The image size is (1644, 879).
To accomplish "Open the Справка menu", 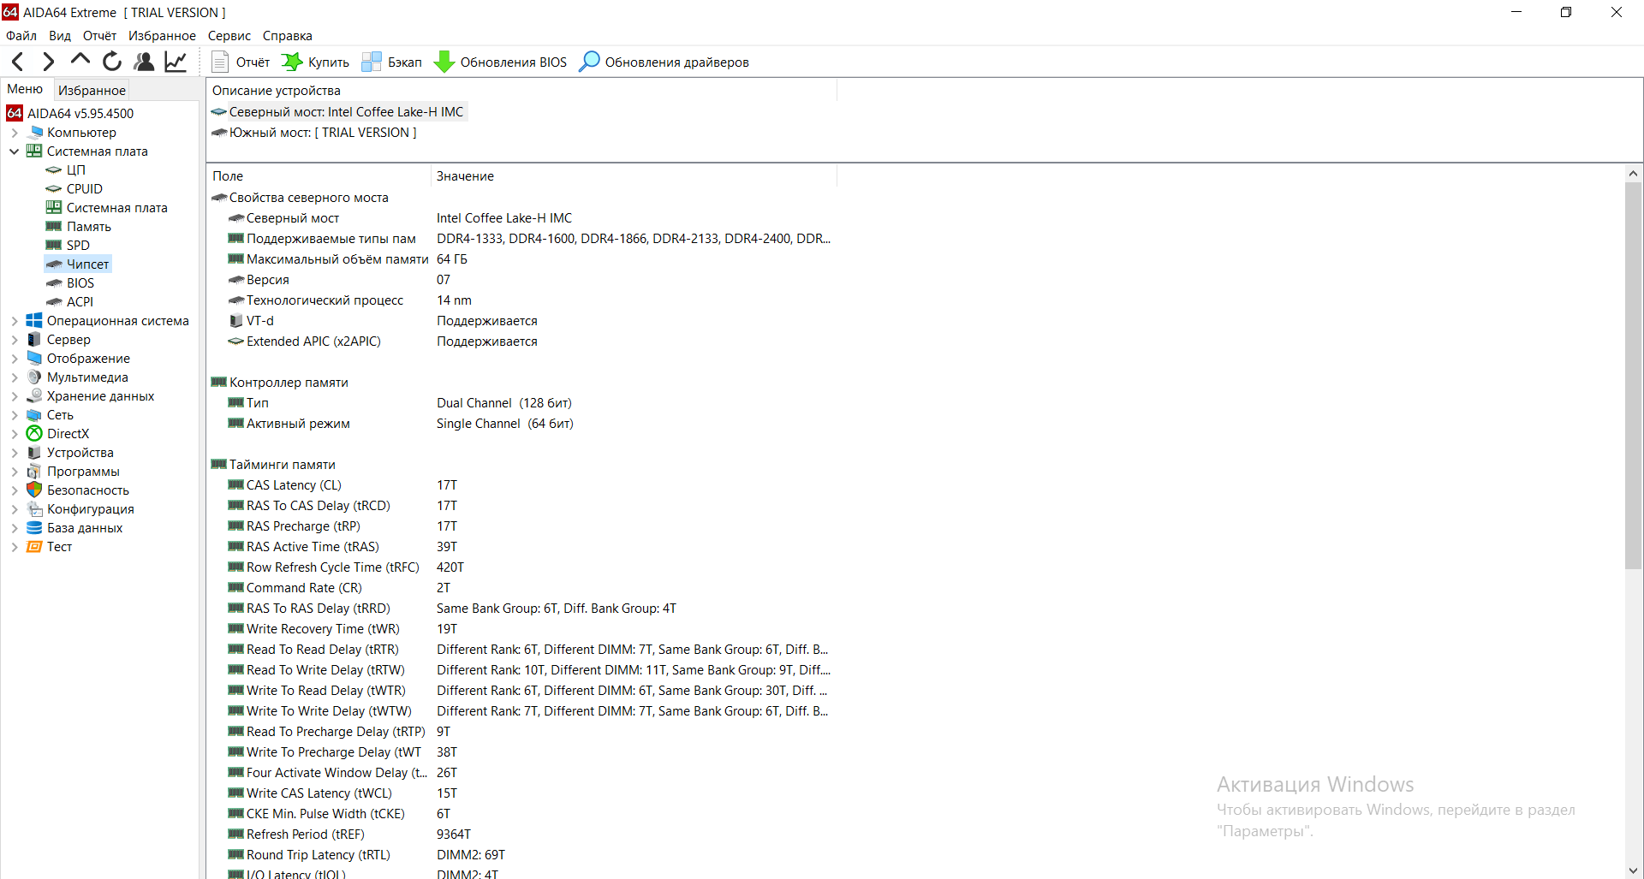I will pos(288,36).
